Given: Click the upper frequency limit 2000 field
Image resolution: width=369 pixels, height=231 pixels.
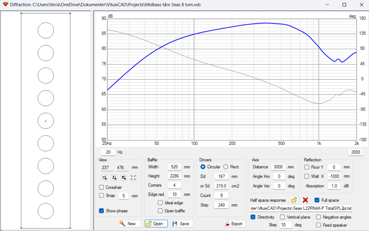Looking at the screenshot, I should pyautogui.click(x=355, y=152).
